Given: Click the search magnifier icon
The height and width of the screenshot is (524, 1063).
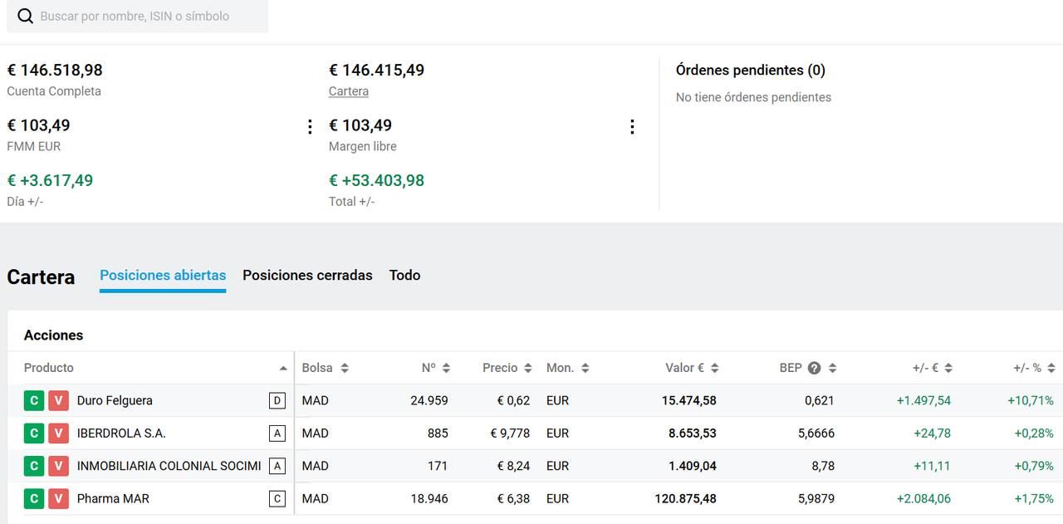Looking at the screenshot, I should click(26, 17).
